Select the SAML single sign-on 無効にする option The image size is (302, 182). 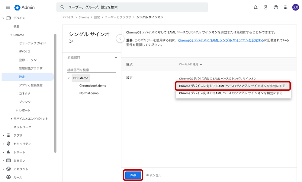231,93
